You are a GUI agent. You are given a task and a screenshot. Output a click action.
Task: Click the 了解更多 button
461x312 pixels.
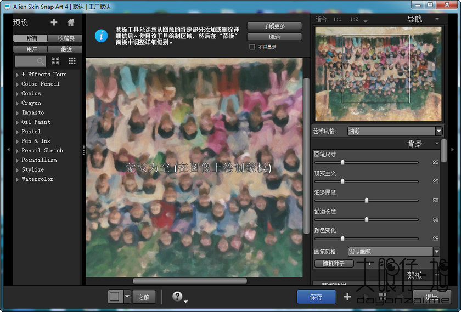click(x=274, y=26)
